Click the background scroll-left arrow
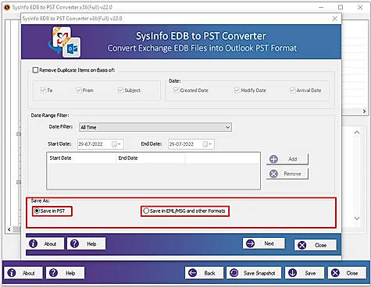 pos(9,229)
